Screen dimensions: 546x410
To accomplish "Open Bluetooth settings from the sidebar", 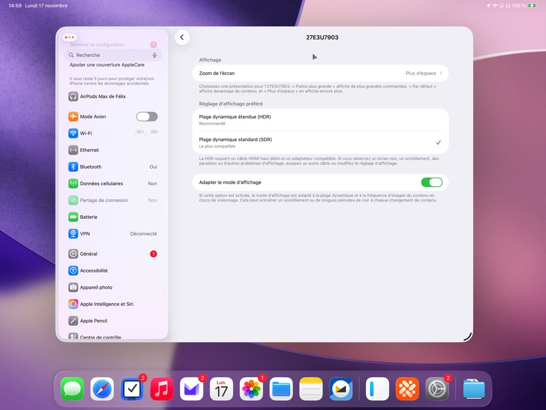I will pos(113,167).
